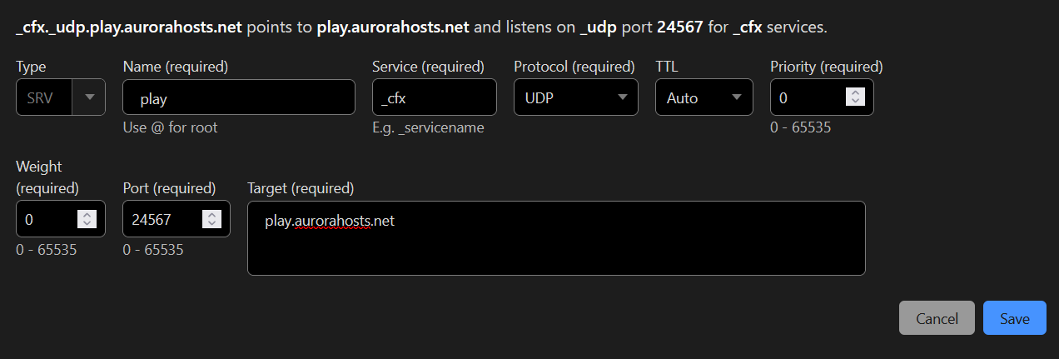This screenshot has width=1059, height=359.
Task: Expand the Protocol dropdown showing UDP
Action: click(575, 97)
